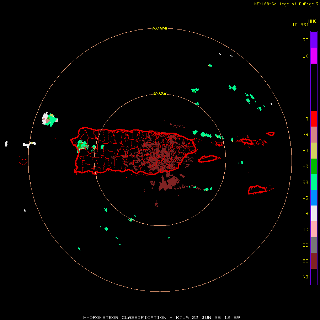This screenshot has height=320, width=320.
Task: Click the BI brown legend swatch
Action: coord(314,261)
